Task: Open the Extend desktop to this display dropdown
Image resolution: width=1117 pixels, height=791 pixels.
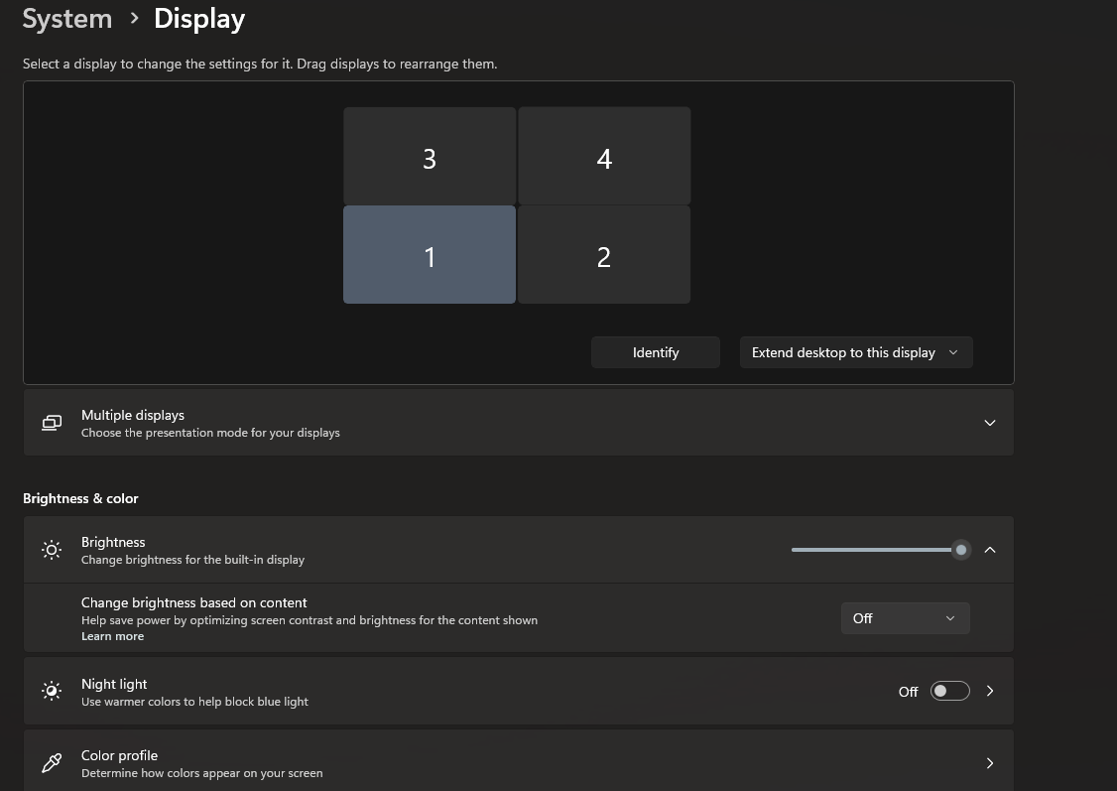Action: click(855, 352)
